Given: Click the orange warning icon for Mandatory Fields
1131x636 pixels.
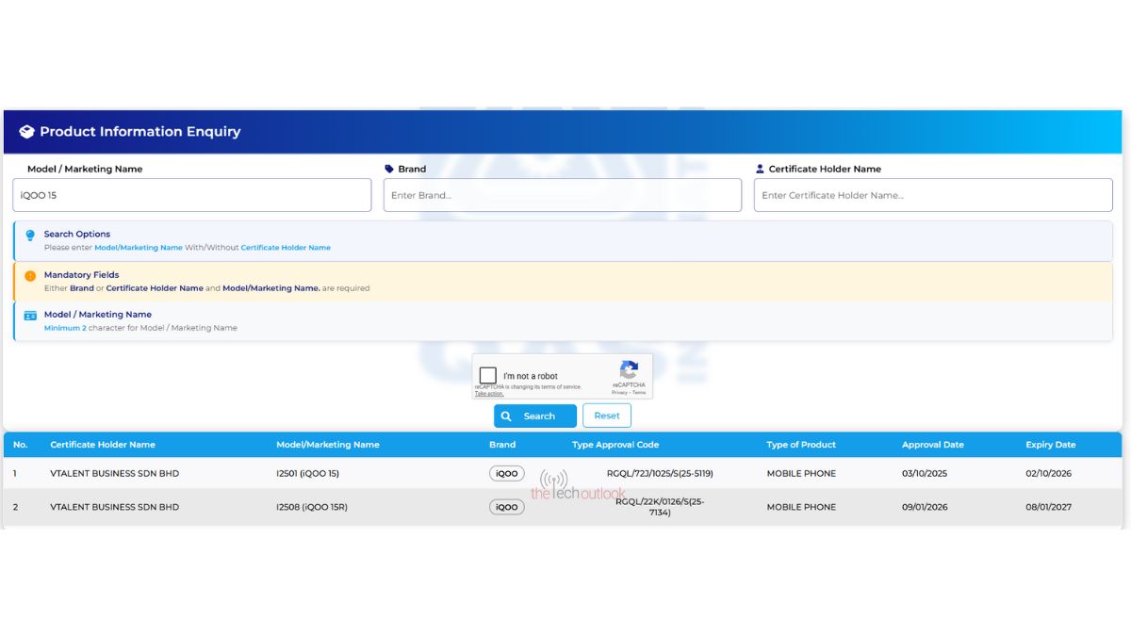Looking at the screenshot, I should (30, 276).
